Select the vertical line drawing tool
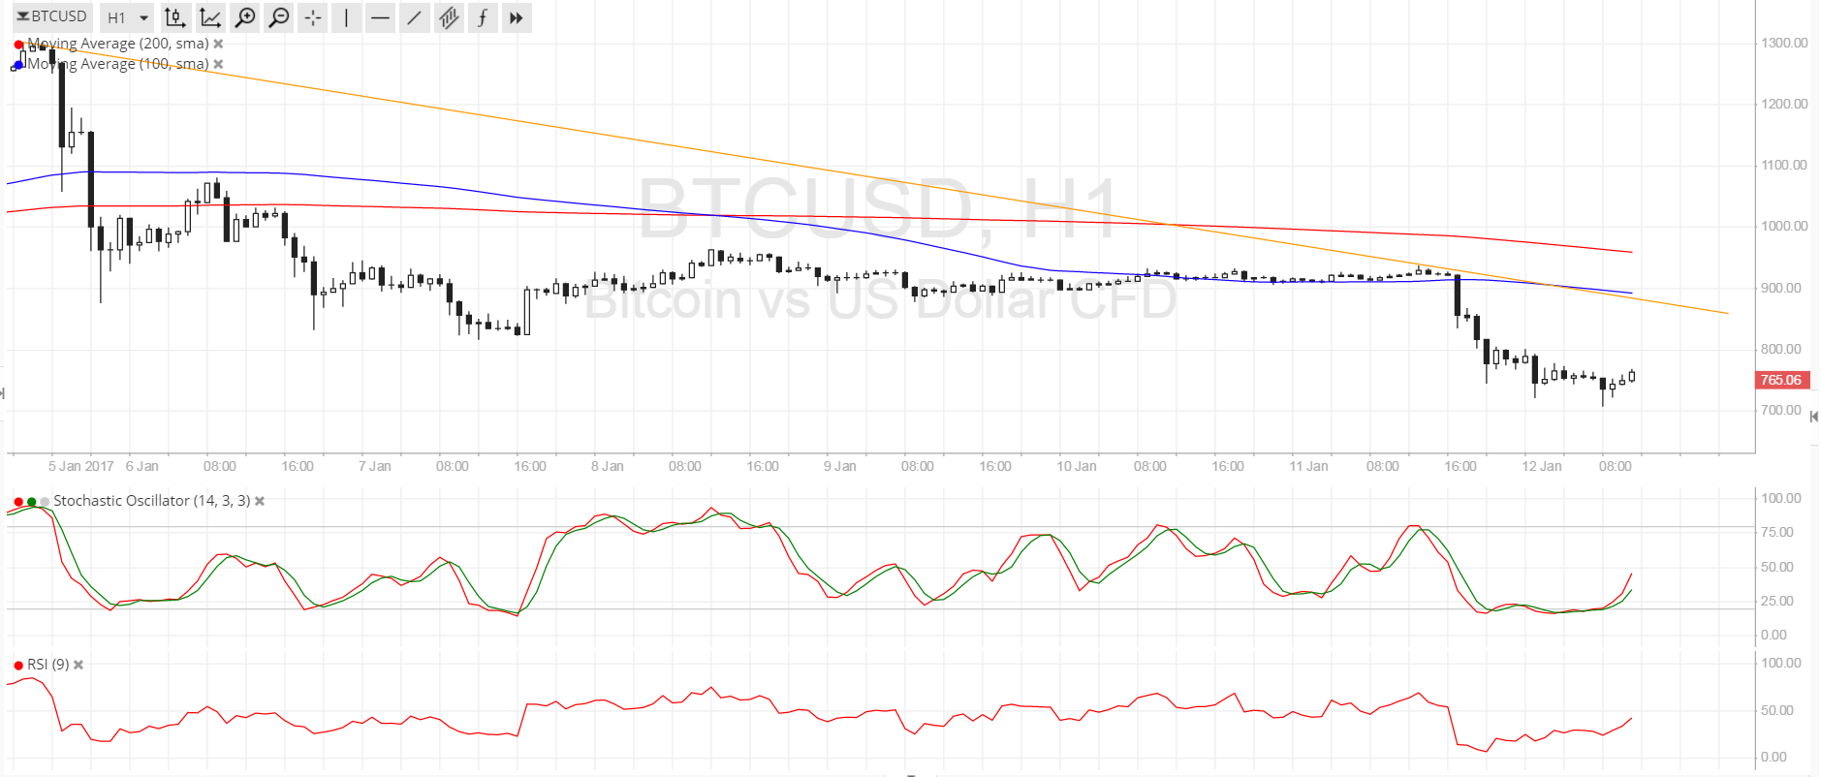The width and height of the screenshot is (1821, 777). (x=346, y=17)
